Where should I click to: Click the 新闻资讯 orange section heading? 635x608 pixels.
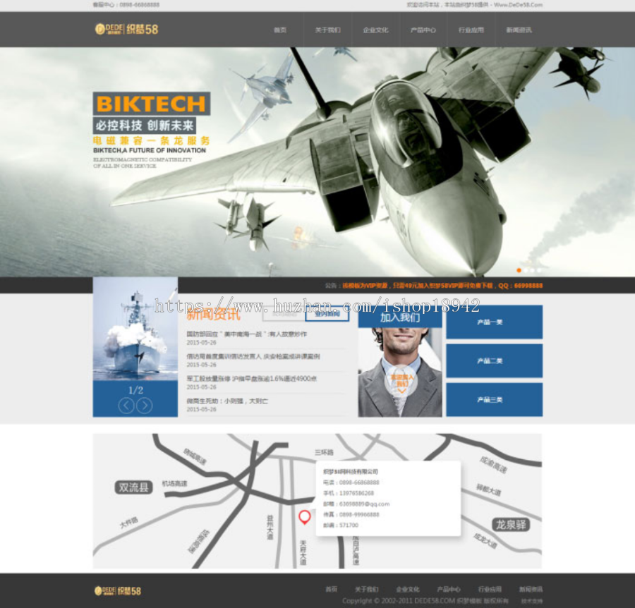213,314
